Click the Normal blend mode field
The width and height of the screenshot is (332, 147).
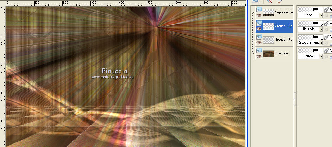point(308,56)
